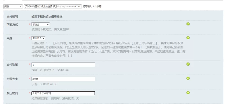Viewport: 225px width, 104px height.
Task: Click the green checkmark beside 资源大小
Action: click(188, 78)
